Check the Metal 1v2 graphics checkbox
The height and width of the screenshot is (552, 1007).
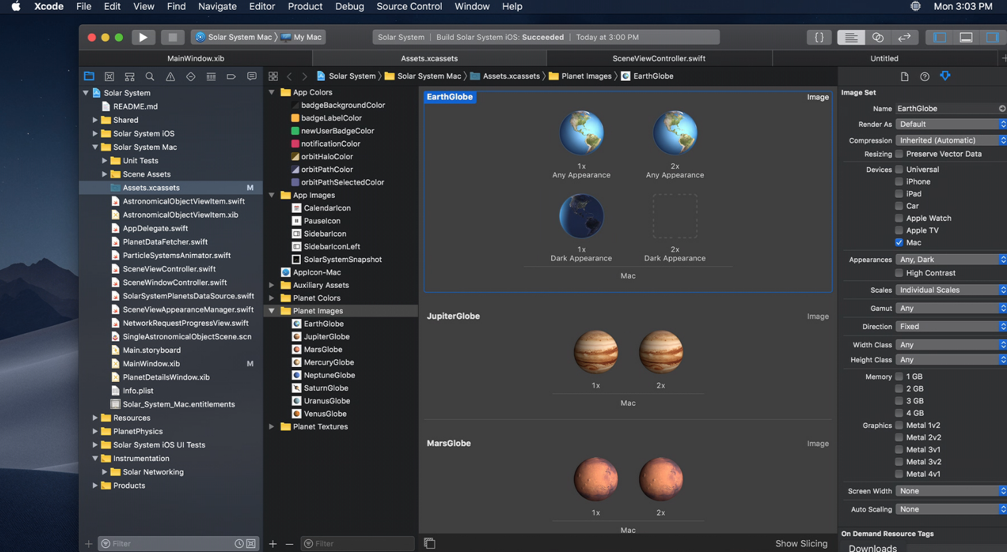pyautogui.click(x=899, y=425)
